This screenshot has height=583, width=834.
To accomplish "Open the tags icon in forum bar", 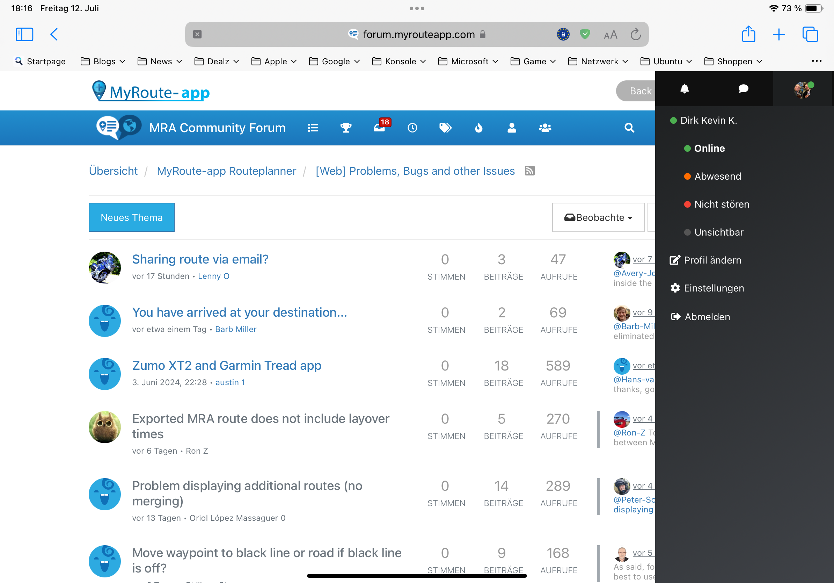I will pyautogui.click(x=445, y=128).
